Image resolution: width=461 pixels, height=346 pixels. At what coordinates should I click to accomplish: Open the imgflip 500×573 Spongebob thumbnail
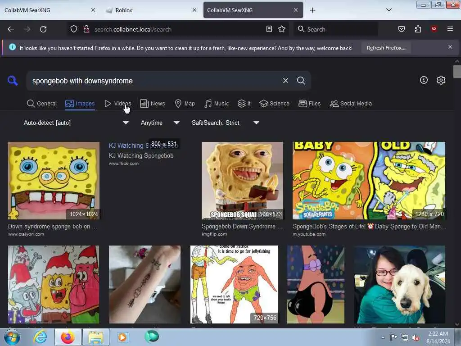(243, 181)
